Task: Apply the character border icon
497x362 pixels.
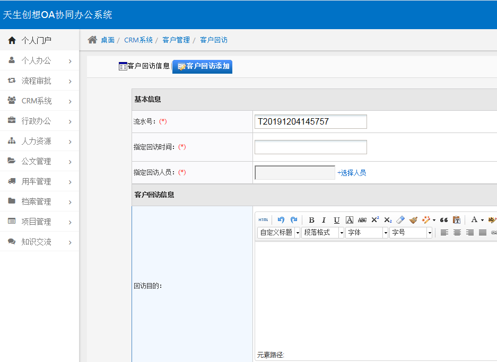Action: click(350, 220)
